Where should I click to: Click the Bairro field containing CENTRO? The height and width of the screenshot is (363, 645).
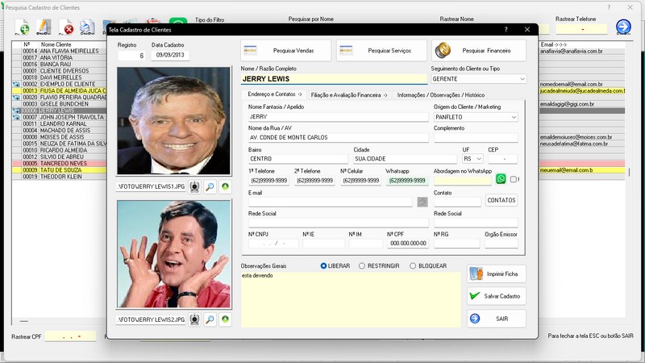coord(298,158)
